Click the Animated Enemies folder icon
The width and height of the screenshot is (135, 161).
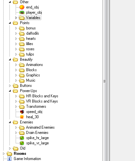22,127
